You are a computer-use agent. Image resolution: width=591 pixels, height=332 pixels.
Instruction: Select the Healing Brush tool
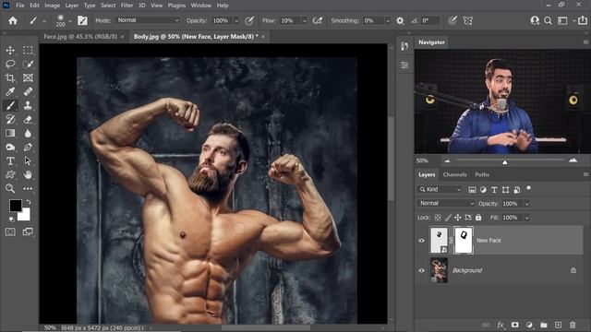click(x=28, y=91)
